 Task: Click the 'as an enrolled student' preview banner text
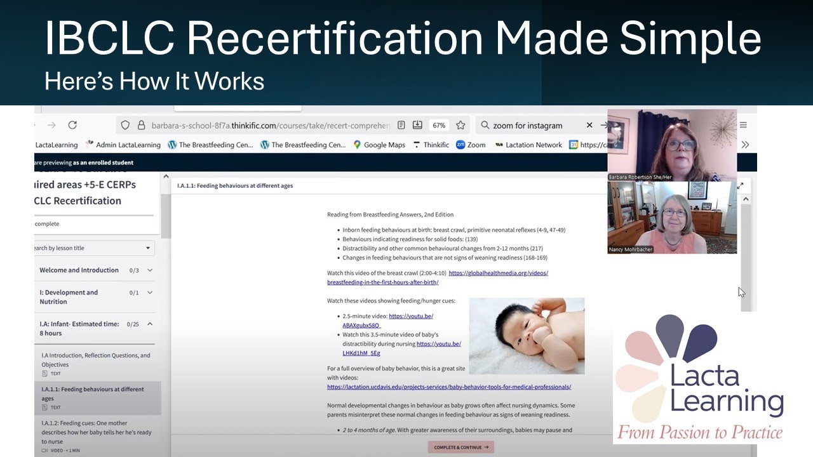(103, 162)
